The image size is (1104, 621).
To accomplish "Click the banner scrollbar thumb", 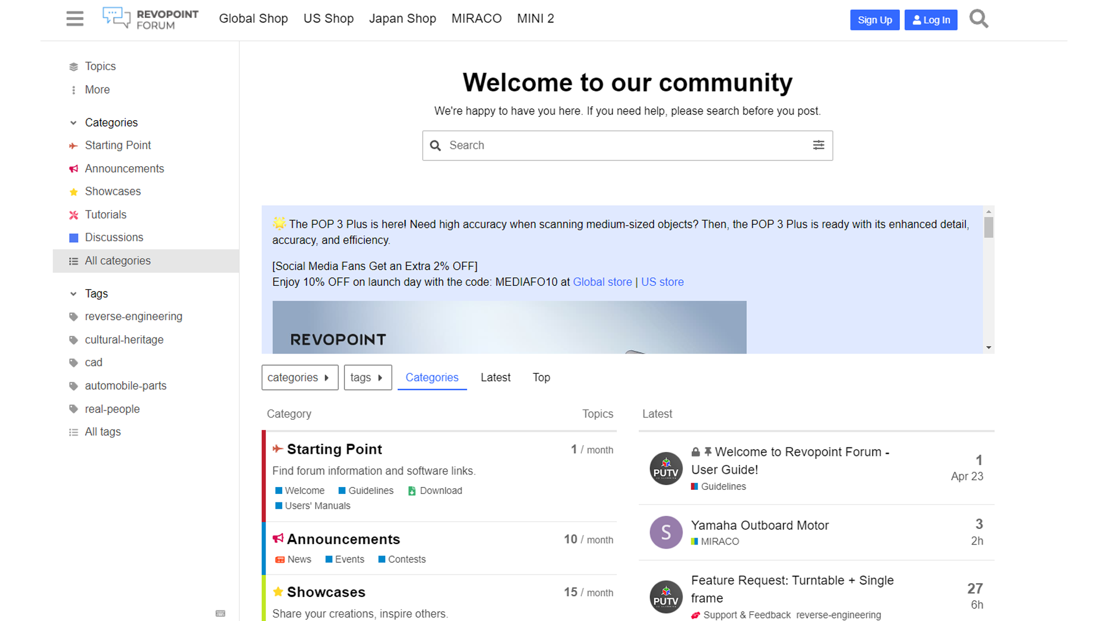I will pyautogui.click(x=988, y=228).
